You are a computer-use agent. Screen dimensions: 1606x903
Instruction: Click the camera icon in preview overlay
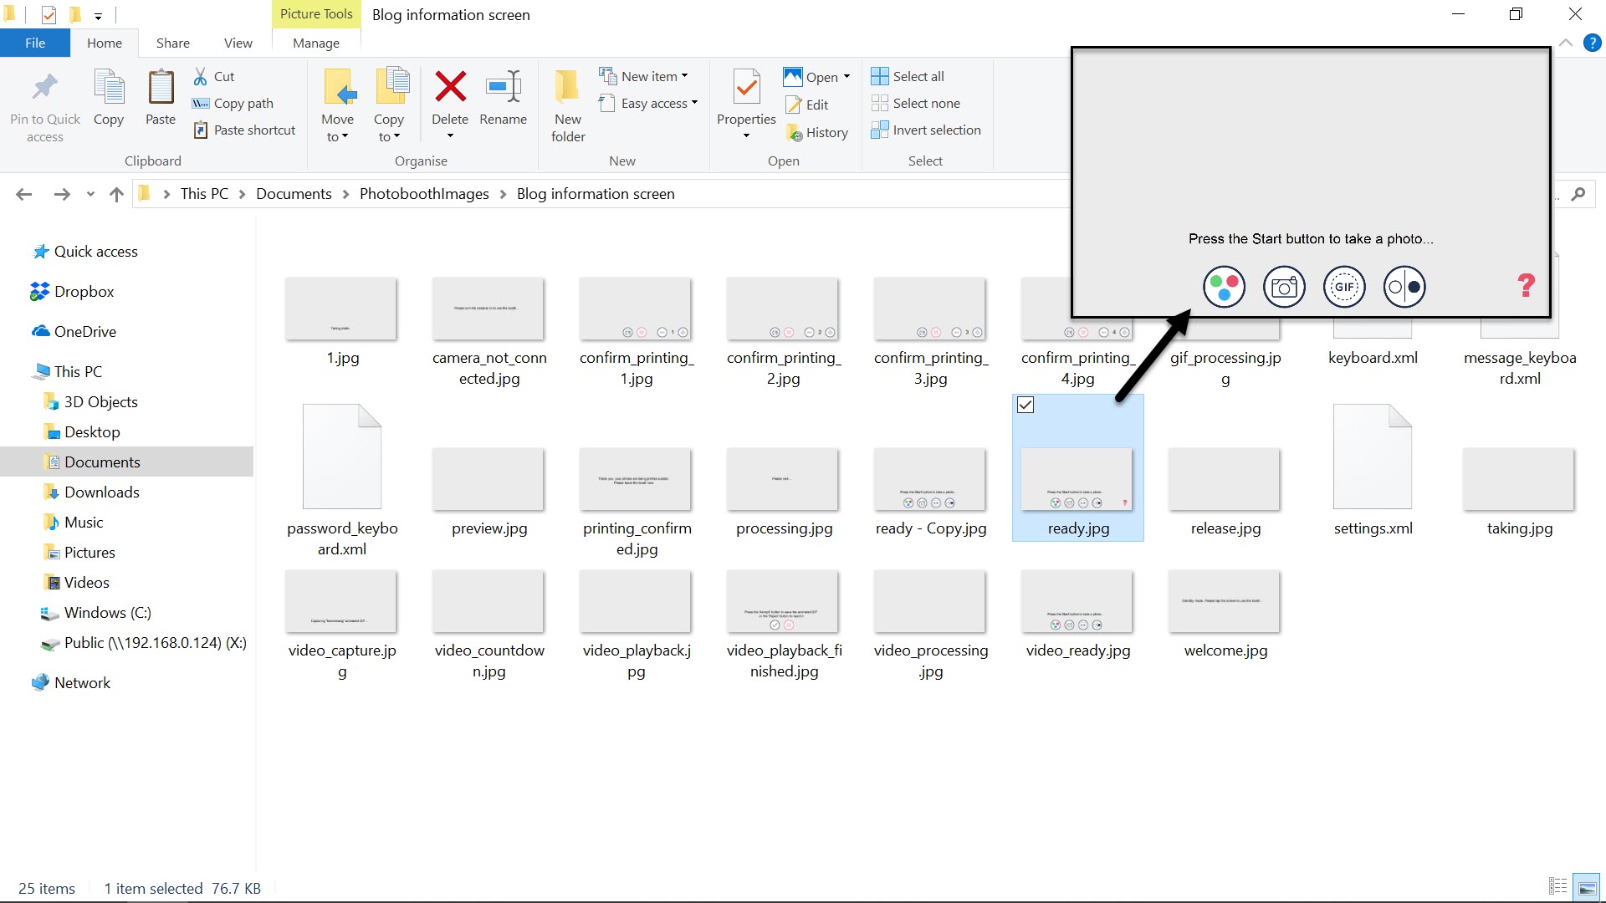click(x=1284, y=287)
